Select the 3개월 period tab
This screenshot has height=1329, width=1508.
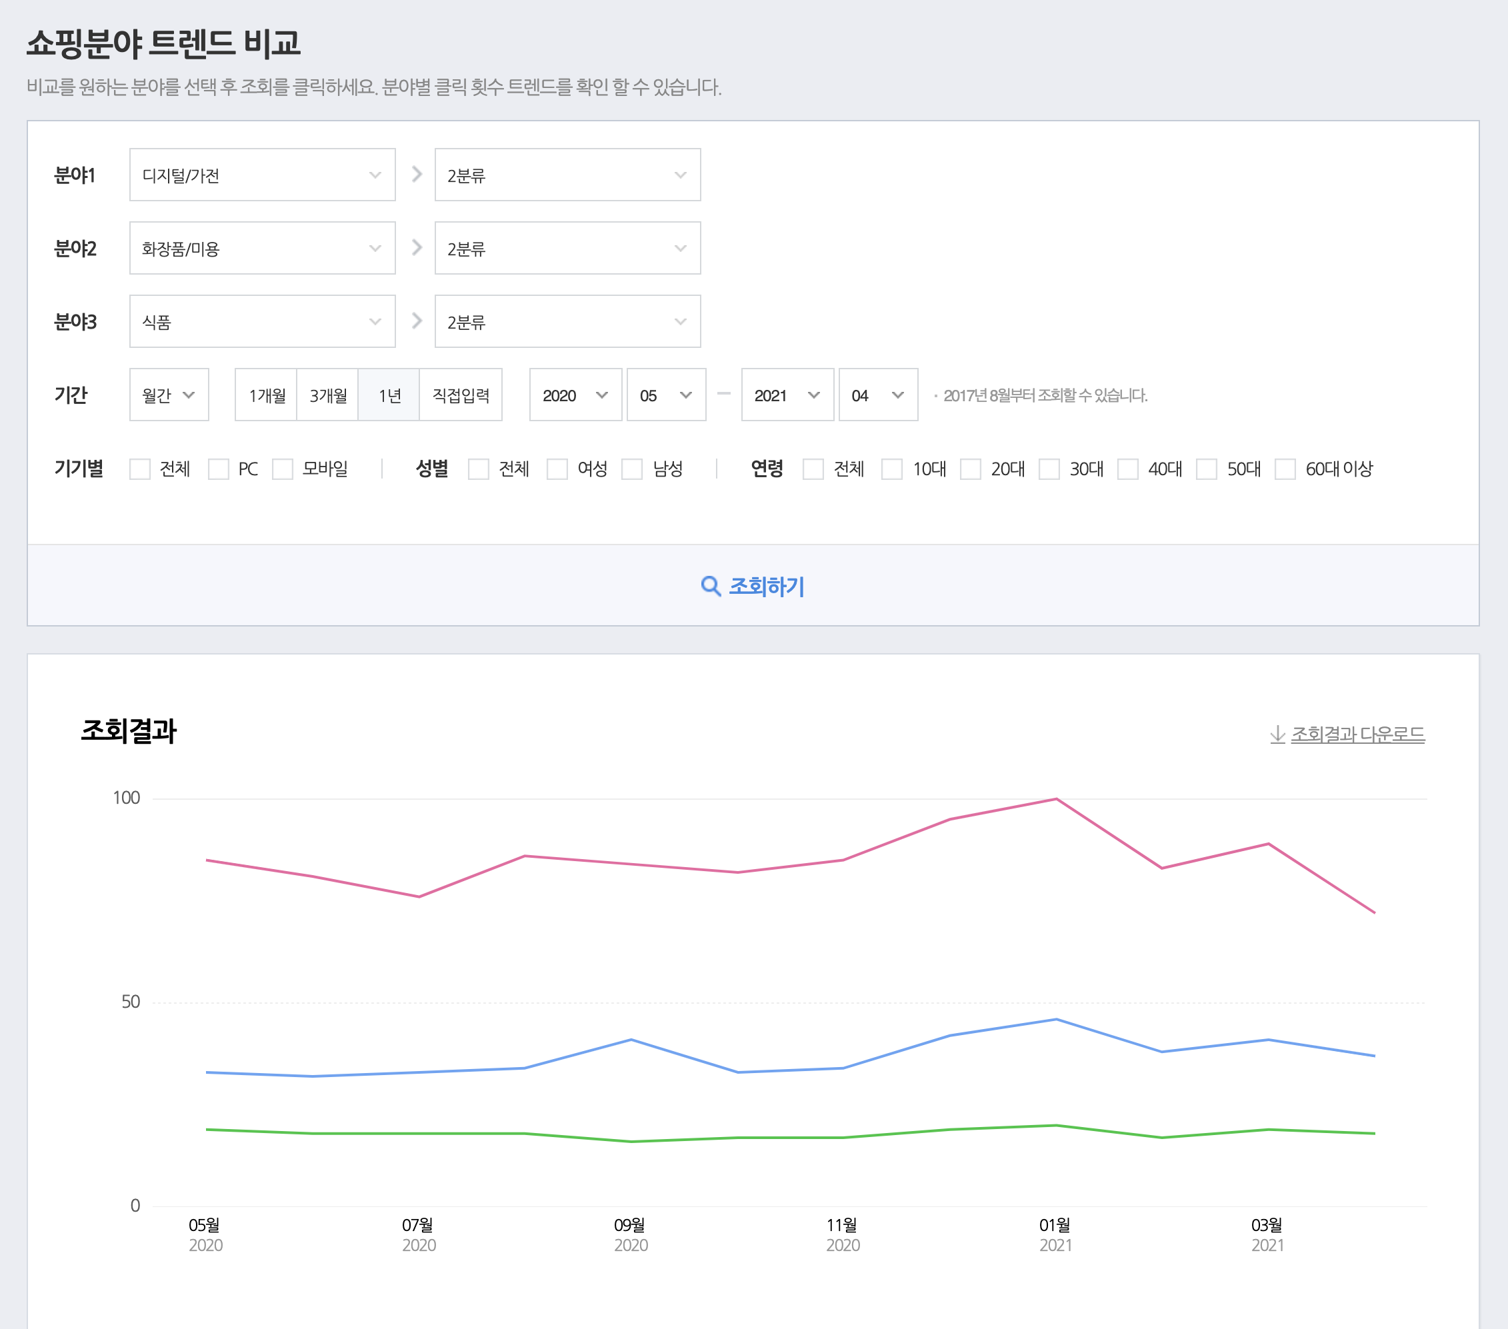point(327,395)
